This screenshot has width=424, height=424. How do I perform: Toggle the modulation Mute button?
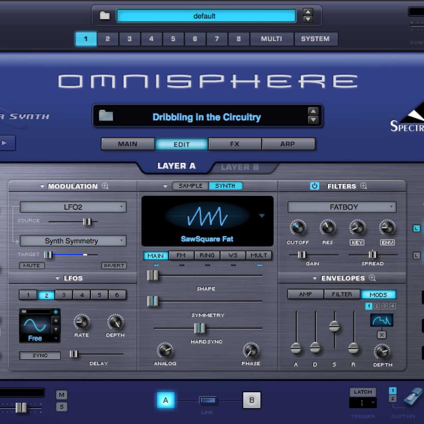point(32,266)
